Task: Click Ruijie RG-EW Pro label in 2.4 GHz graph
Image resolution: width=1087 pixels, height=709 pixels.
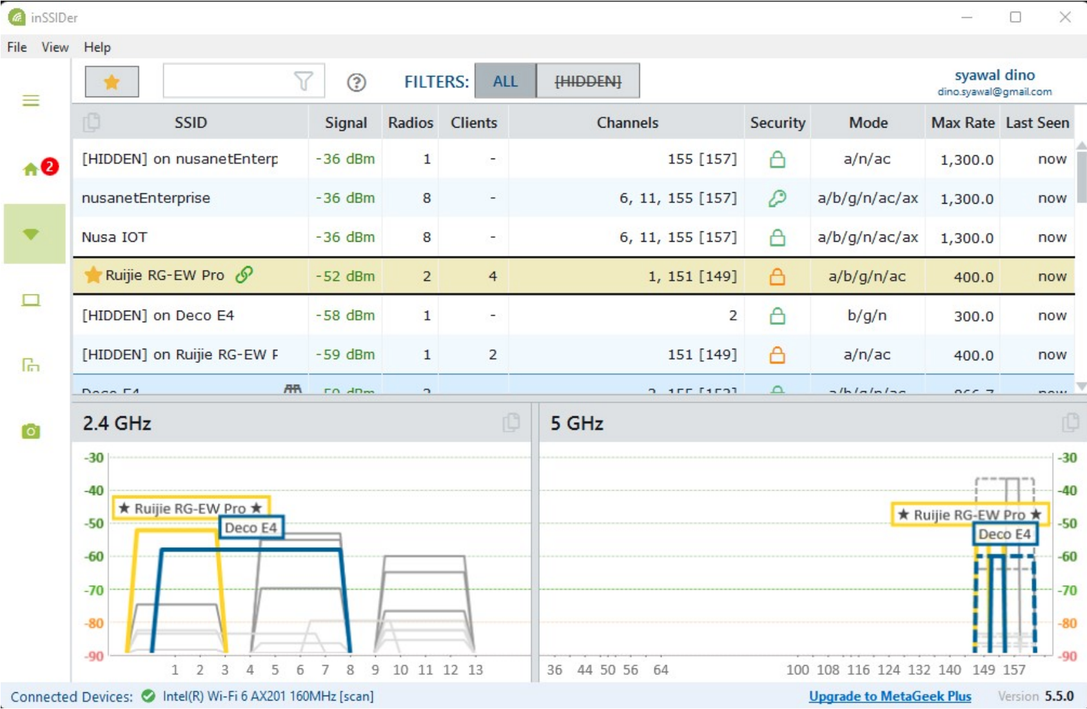Action: click(x=191, y=508)
